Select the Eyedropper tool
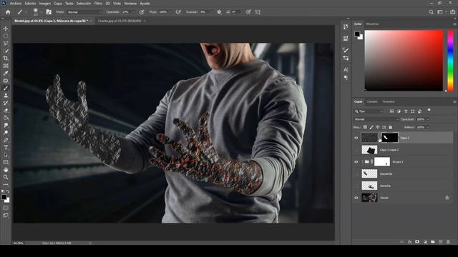Image resolution: width=458 pixels, height=257 pixels. [x=6, y=73]
